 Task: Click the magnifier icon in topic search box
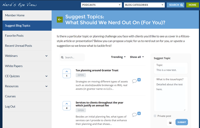click(62, 57)
